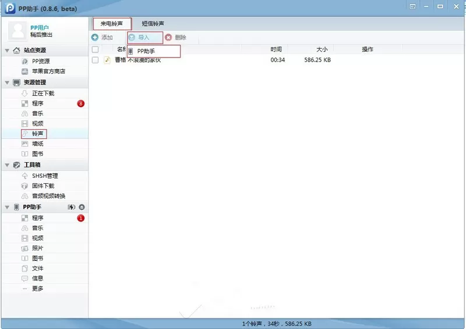Select 程序 under PP助手 device
Viewport: 466px width, 329px height.
37,218
